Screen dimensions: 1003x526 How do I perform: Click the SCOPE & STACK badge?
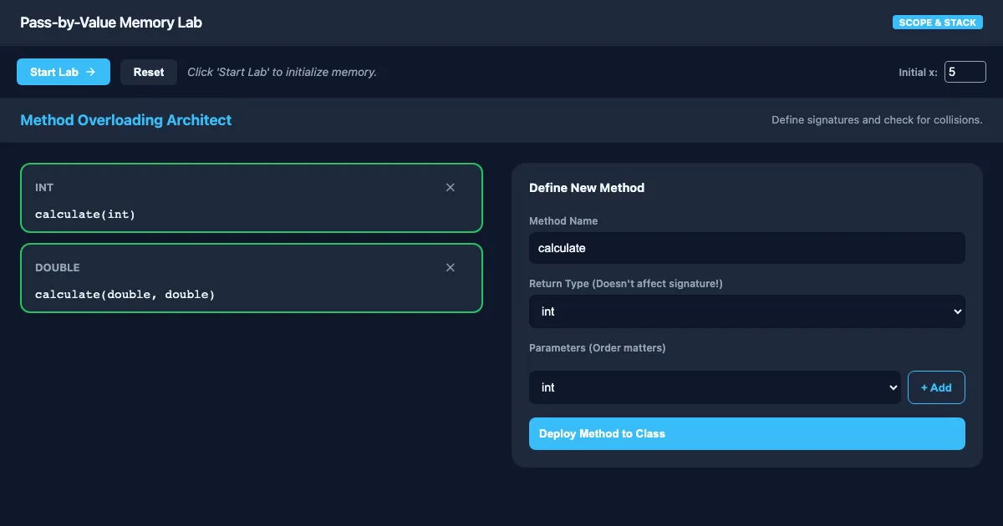click(x=938, y=23)
